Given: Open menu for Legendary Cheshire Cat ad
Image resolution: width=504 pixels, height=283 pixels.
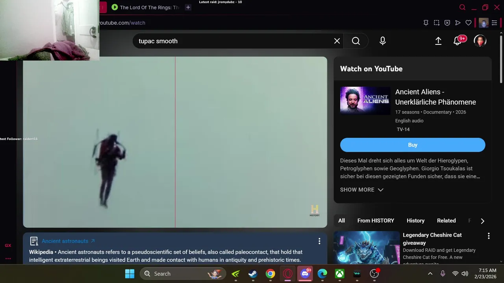Looking at the screenshot, I should pyautogui.click(x=489, y=236).
